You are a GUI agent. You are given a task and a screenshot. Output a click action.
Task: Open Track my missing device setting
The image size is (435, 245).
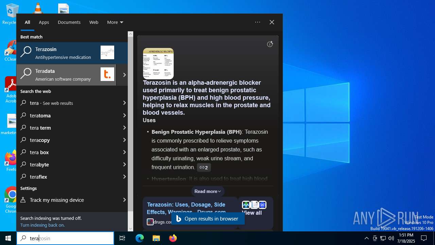coord(69,200)
